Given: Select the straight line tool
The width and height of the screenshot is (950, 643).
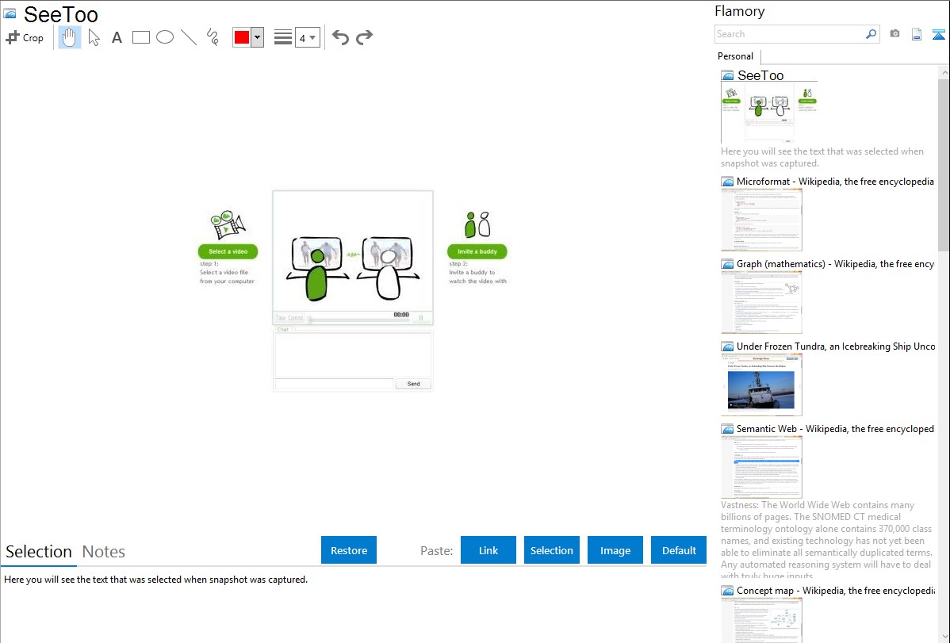Looking at the screenshot, I should click(189, 37).
